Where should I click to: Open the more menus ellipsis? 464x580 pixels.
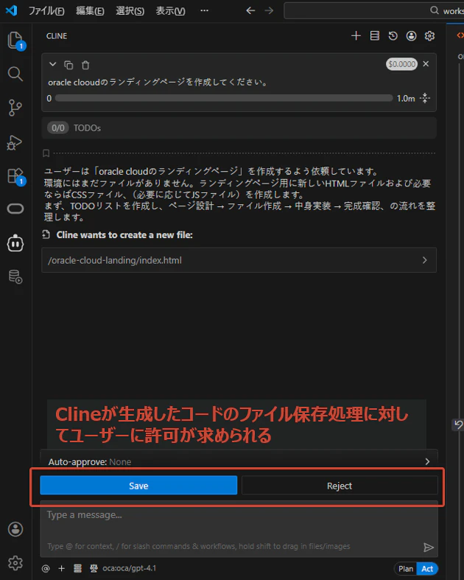204,11
